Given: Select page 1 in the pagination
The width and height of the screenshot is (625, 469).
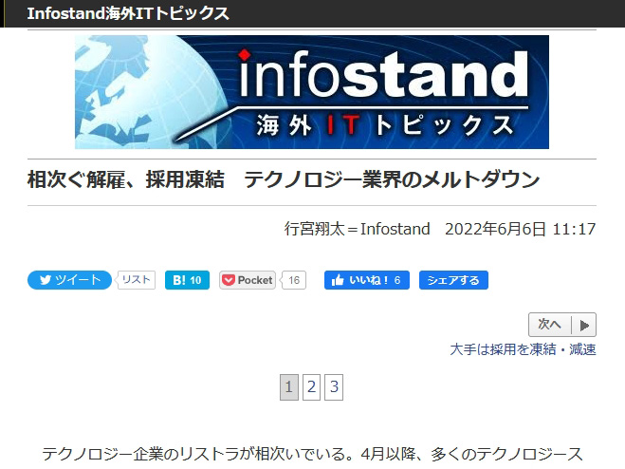Looking at the screenshot, I should 289,386.
